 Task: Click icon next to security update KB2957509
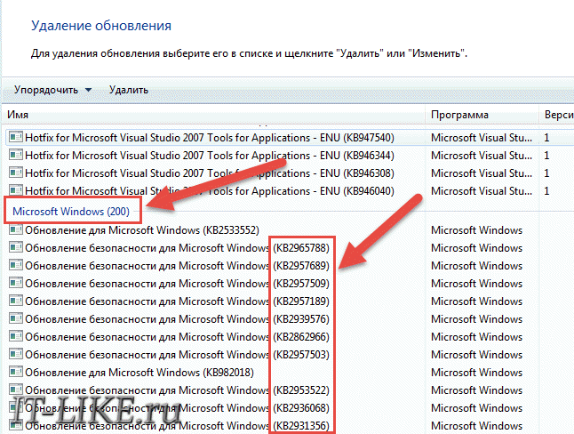(x=15, y=284)
